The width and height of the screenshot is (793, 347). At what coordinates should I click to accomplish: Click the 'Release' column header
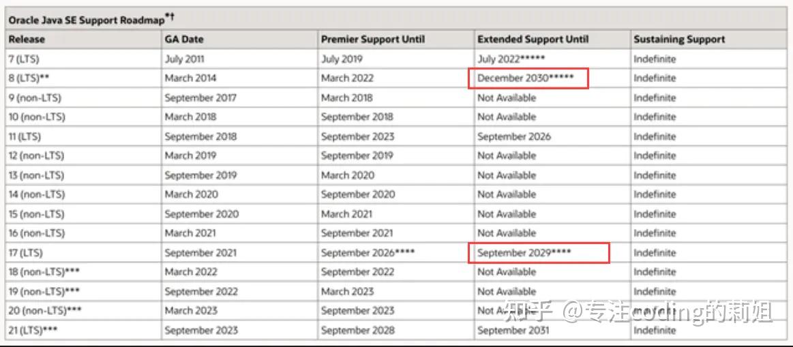(x=27, y=40)
